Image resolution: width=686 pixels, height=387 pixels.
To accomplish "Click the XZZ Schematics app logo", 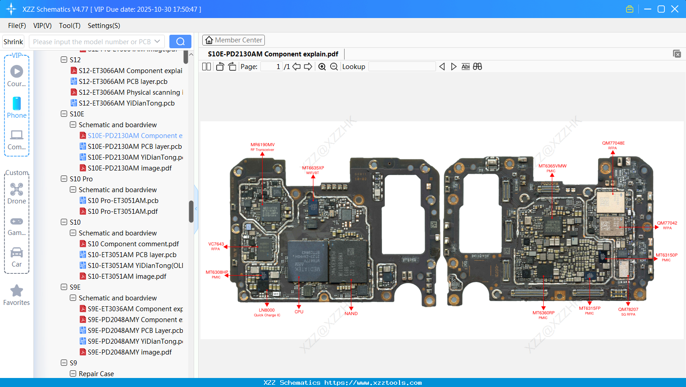I will pos(11,9).
